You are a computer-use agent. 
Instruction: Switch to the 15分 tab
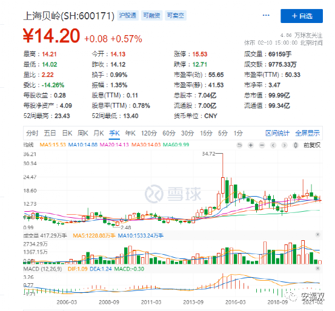(206, 133)
